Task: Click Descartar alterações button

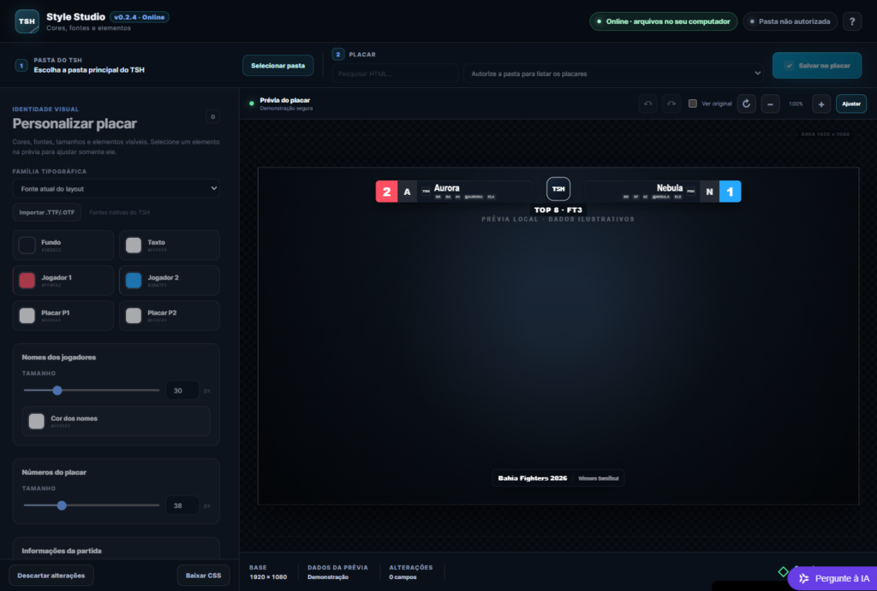Action: click(x=51, y=576)
